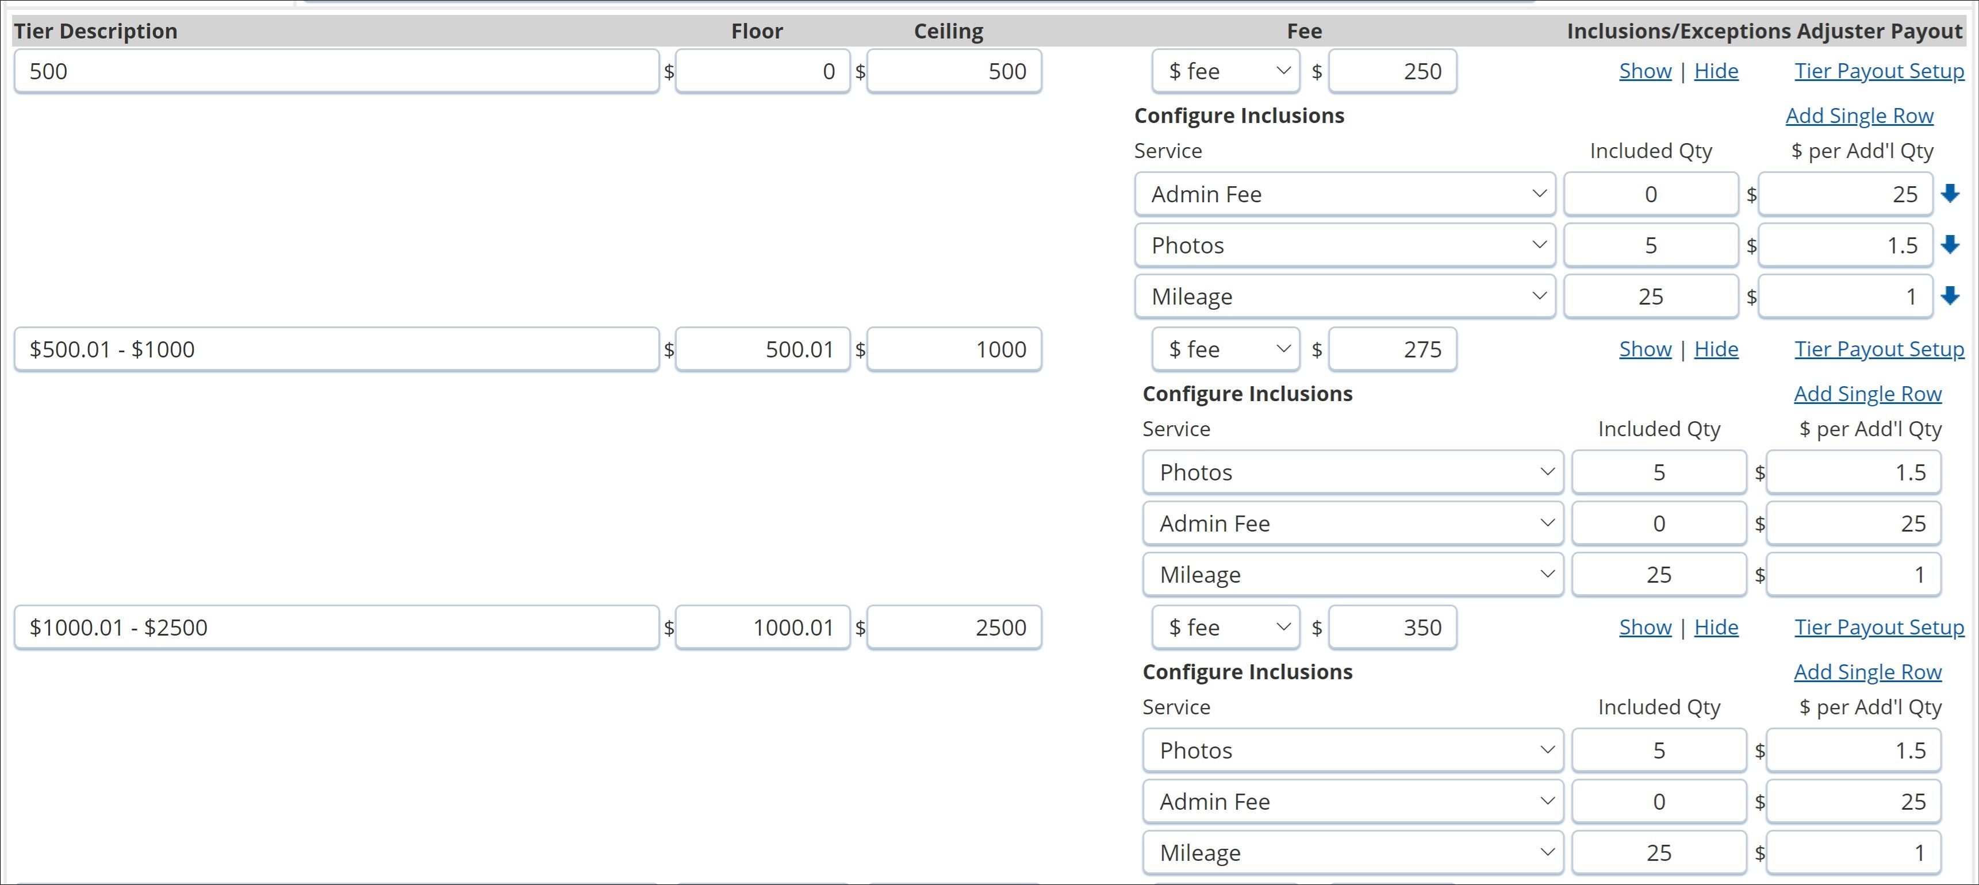Hide inclusions for $500.01 - $1000 tier
Image resolution: width=1979 pixels, height=885 pixels.
1716,349
